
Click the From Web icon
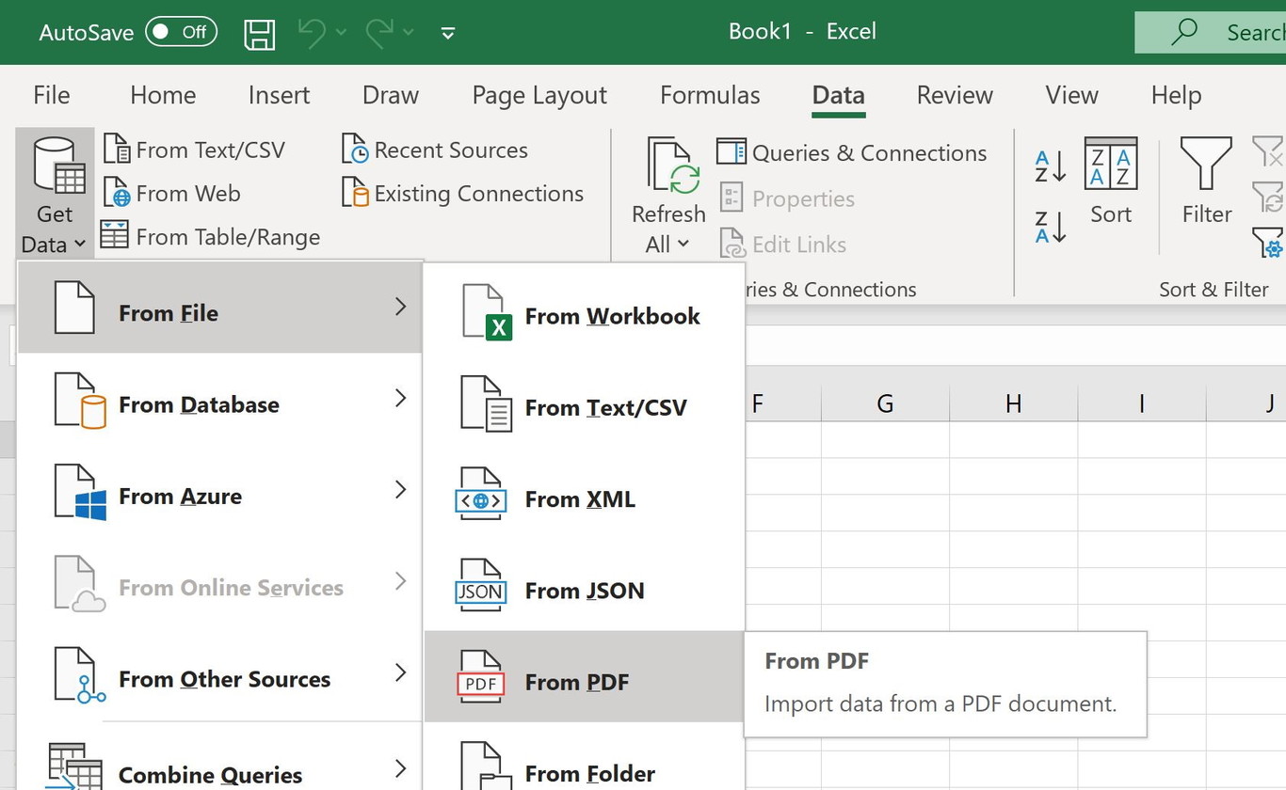[x=117, y=194]
